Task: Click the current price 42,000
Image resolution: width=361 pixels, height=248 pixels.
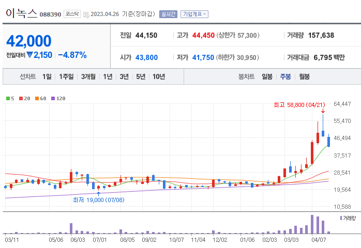Action: (29, 41)
